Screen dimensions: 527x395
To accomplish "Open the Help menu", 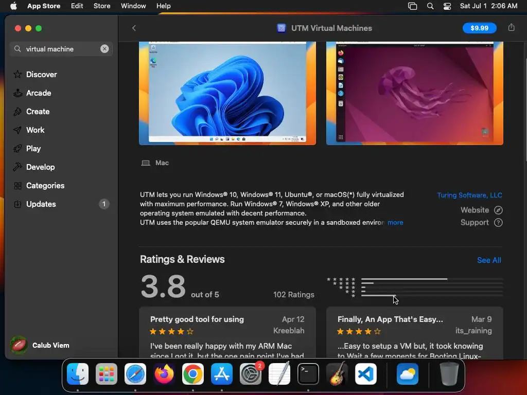I will click(x=163, y=6).
